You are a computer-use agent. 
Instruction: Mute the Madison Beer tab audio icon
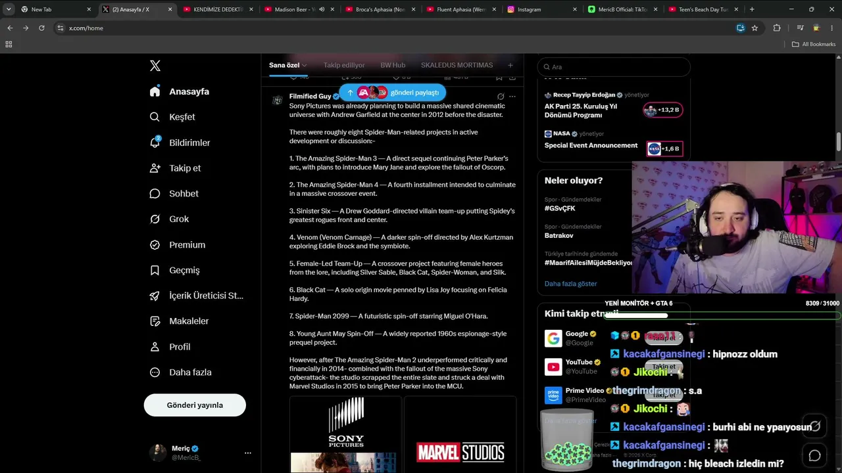coord(322,9)
